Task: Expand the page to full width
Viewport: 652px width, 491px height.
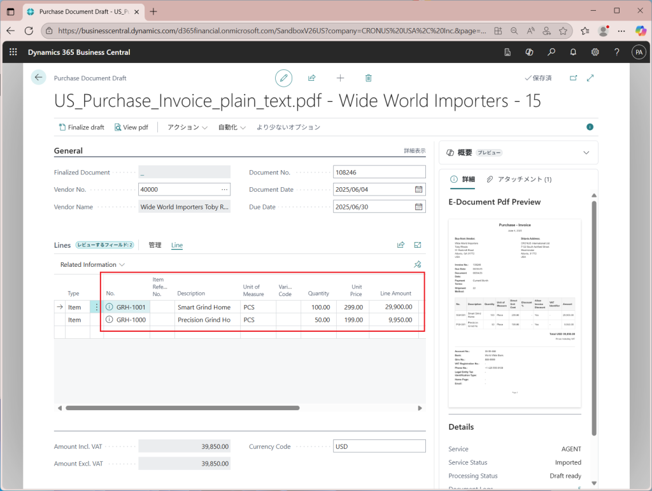Action: pyautogui.click(x=590, y=78)
